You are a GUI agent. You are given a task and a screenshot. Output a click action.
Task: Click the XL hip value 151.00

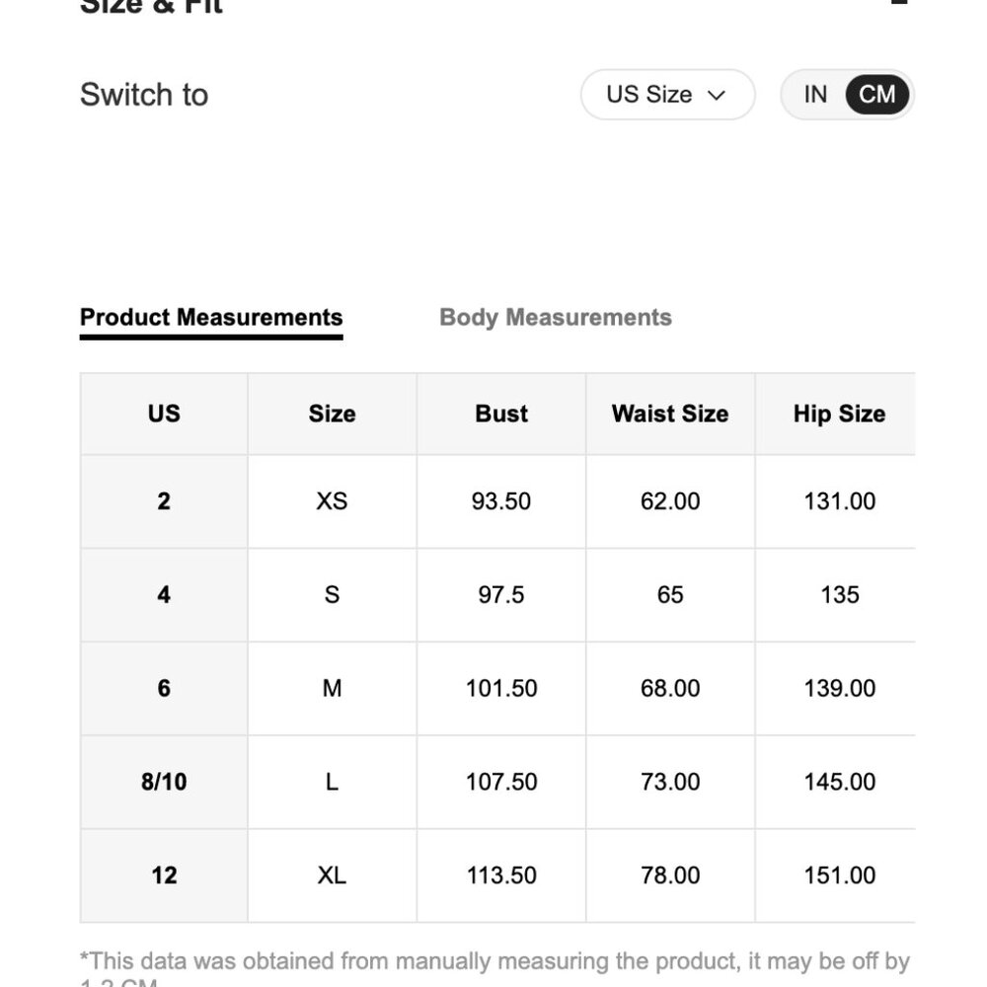coord(838,874)
